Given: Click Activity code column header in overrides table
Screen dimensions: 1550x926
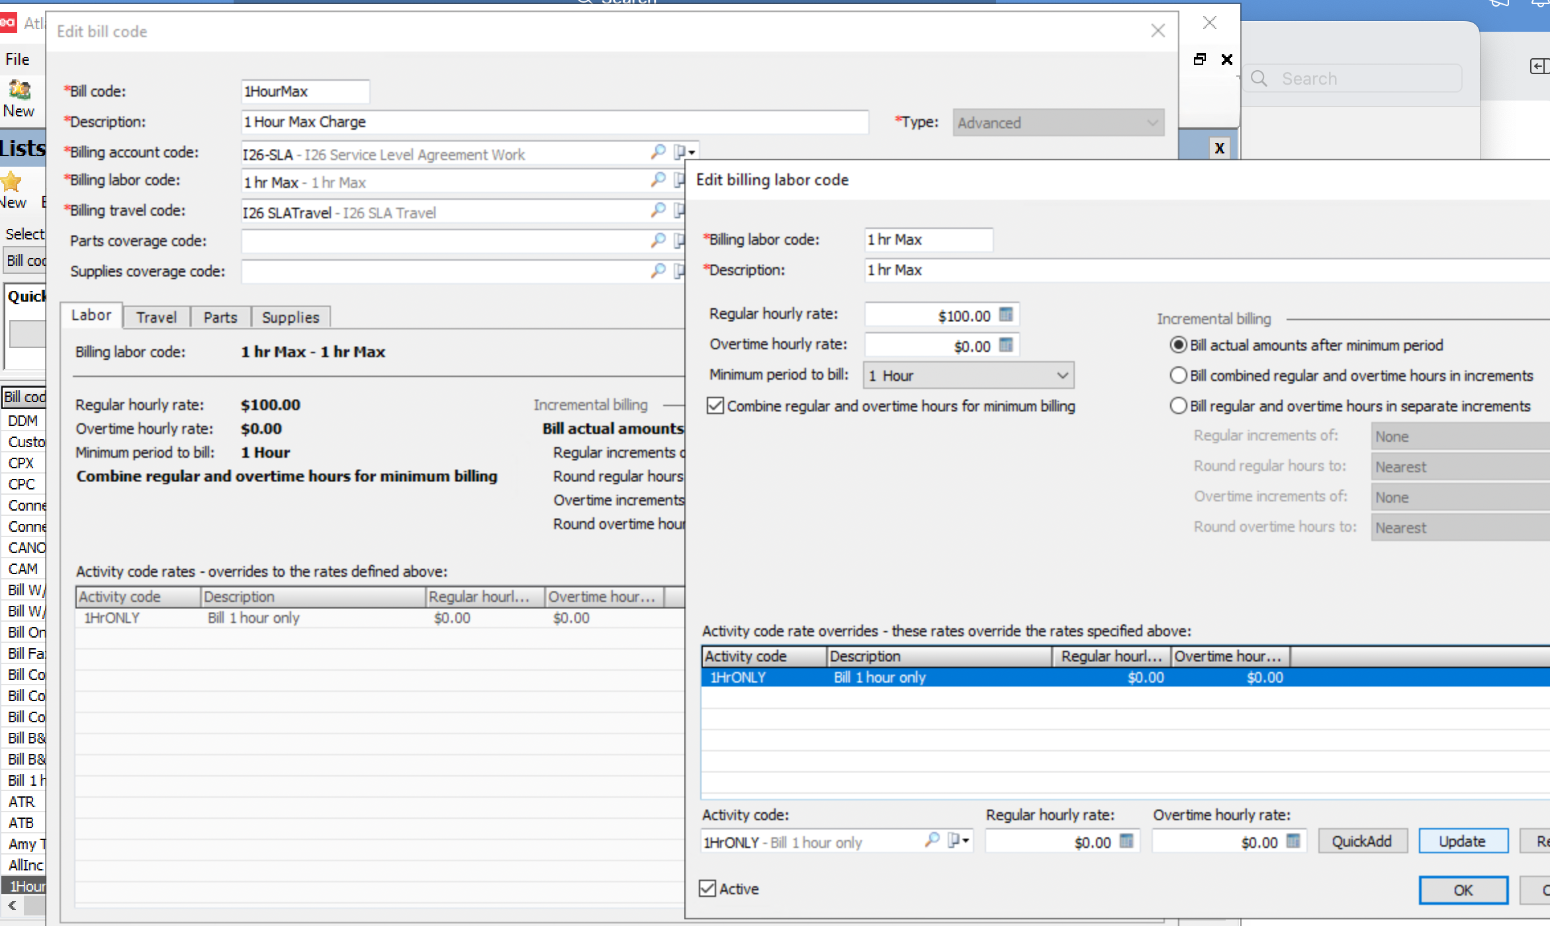Looking at the screenshot, I should [764, 656].
